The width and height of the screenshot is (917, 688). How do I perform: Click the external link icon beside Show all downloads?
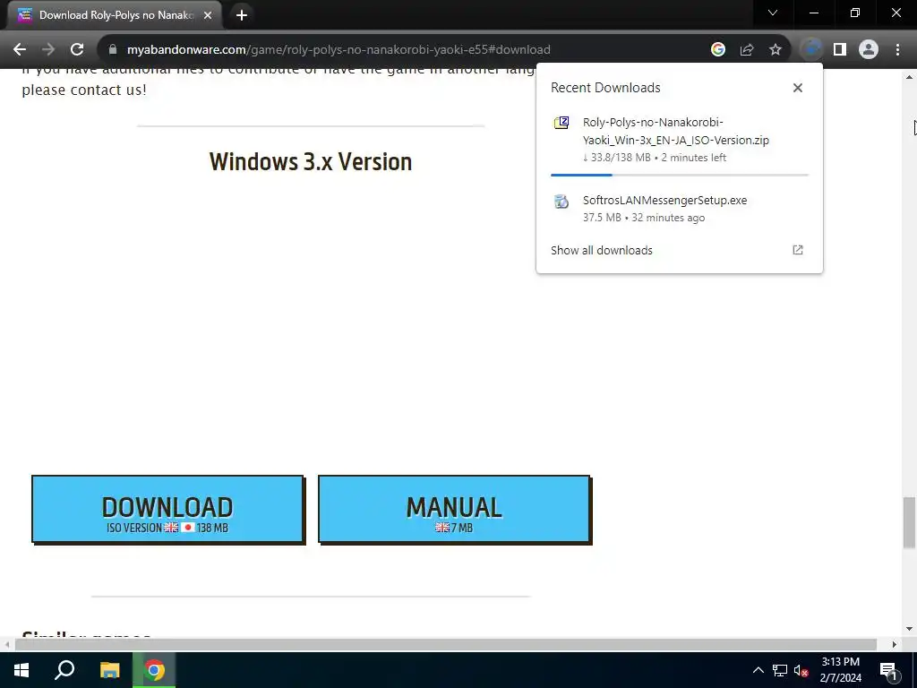798,251
